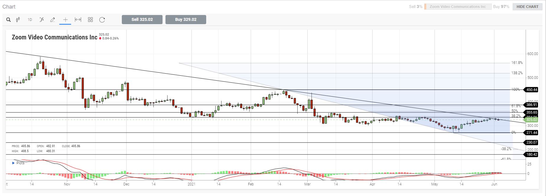This screenshot has width=546, height=196.
Task: Select the pencil drawing tool
Action: click(53, 20)
